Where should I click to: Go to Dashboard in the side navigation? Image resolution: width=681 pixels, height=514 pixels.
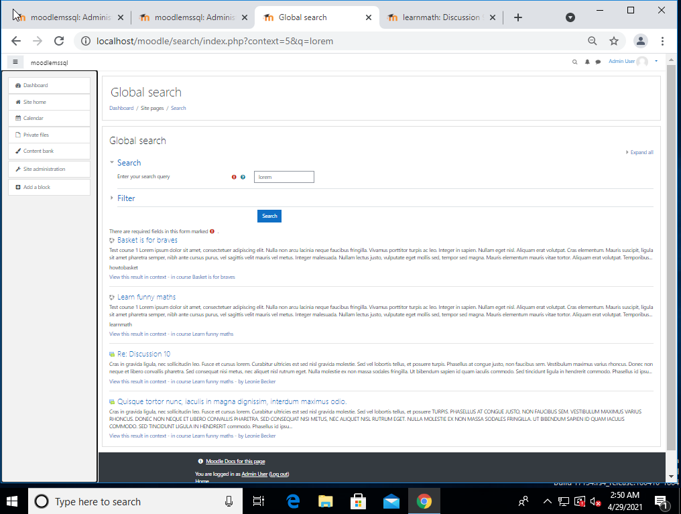tap(49, 86)
